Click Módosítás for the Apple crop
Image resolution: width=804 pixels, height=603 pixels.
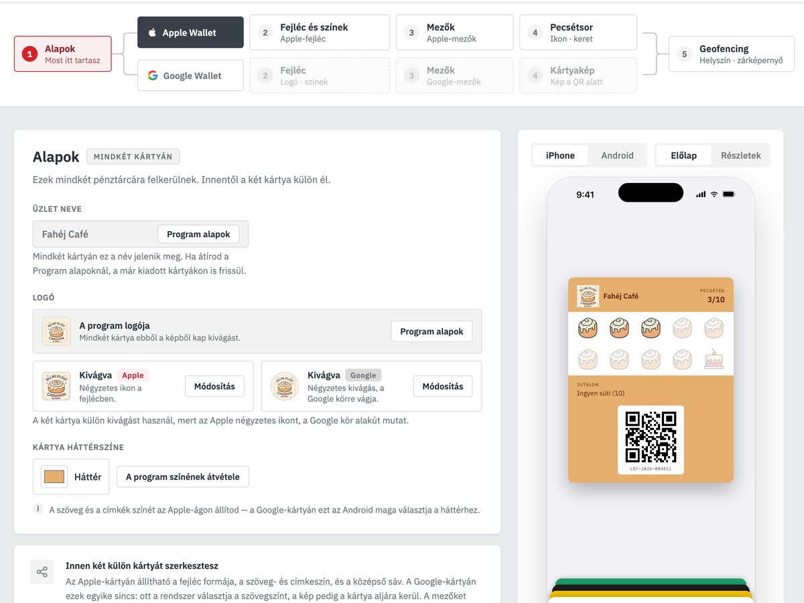tap(214, 386)
